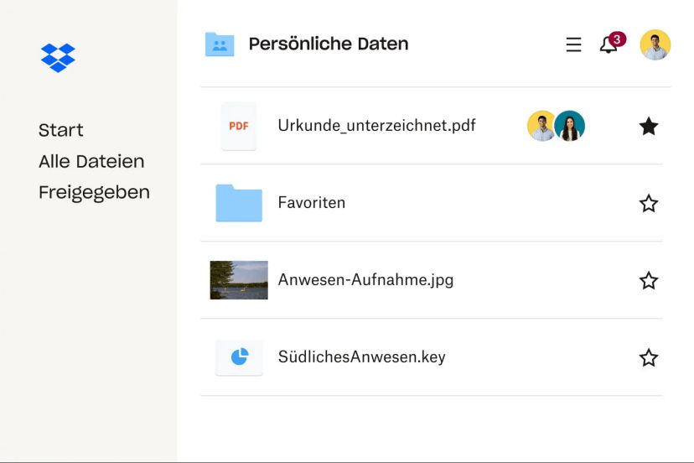Select Freigegeben in sidebar
This screenshot has height=463, width=694.
tap(94, 192)
